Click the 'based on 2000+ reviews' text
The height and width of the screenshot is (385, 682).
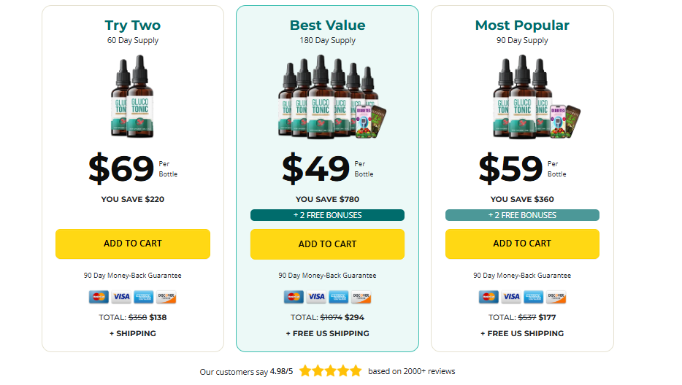[x=411, y=371]
